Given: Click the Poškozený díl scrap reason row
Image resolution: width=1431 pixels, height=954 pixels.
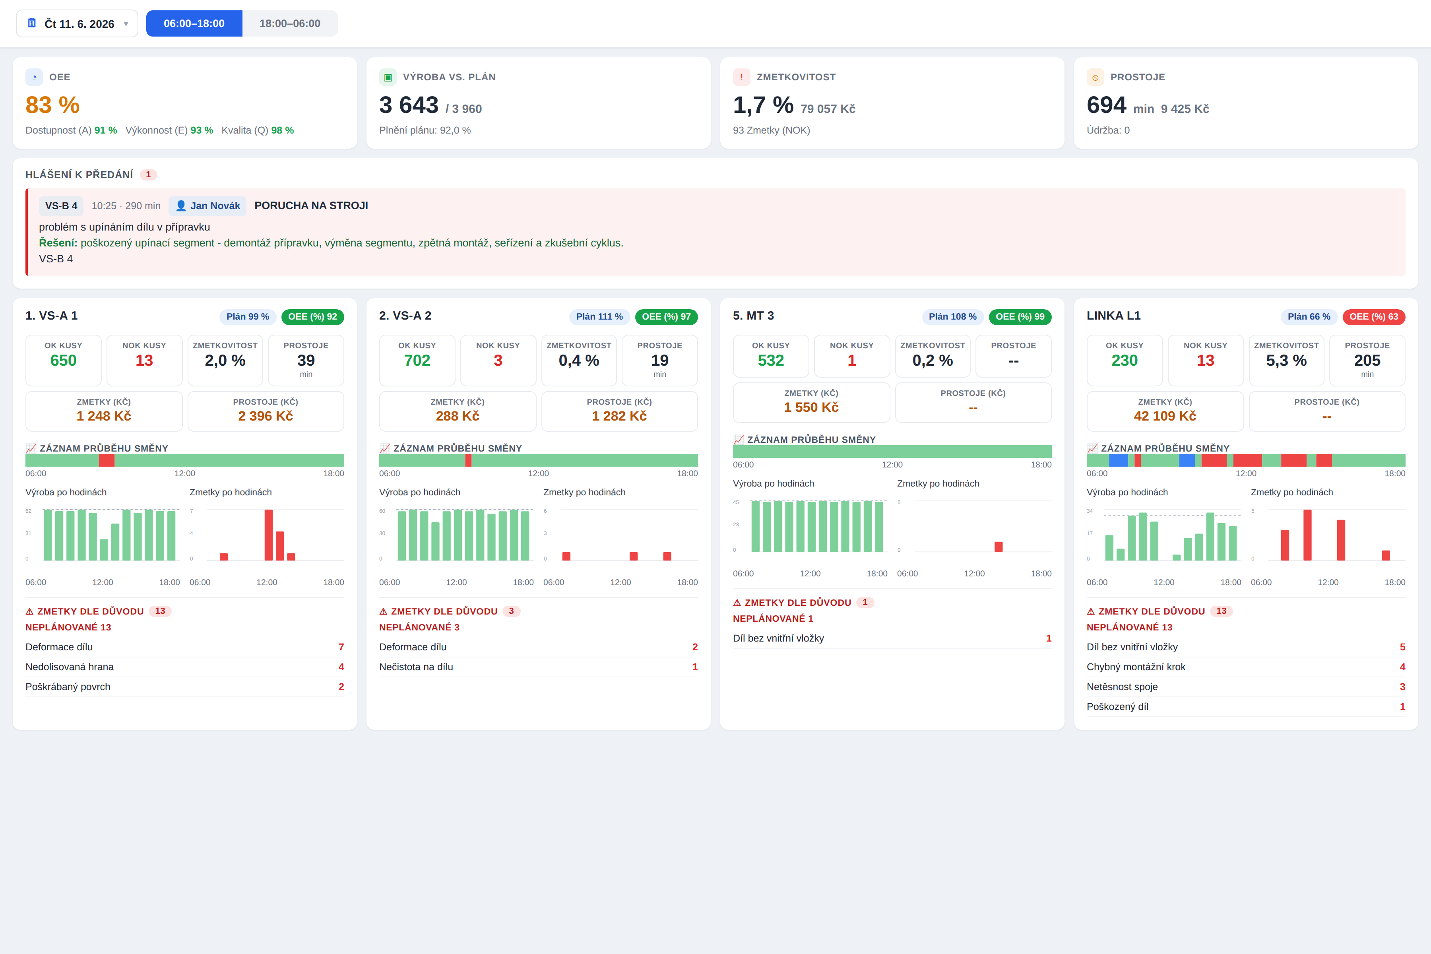Looking at the screenshot, I should [1246, 707].
